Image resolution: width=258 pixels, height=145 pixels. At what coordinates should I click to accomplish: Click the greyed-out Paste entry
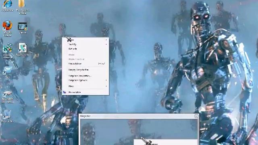coord(85,55)
